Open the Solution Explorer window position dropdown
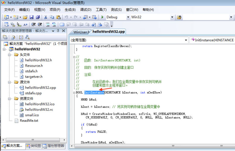This screenshot has width=235, height=151. (53, 31)
